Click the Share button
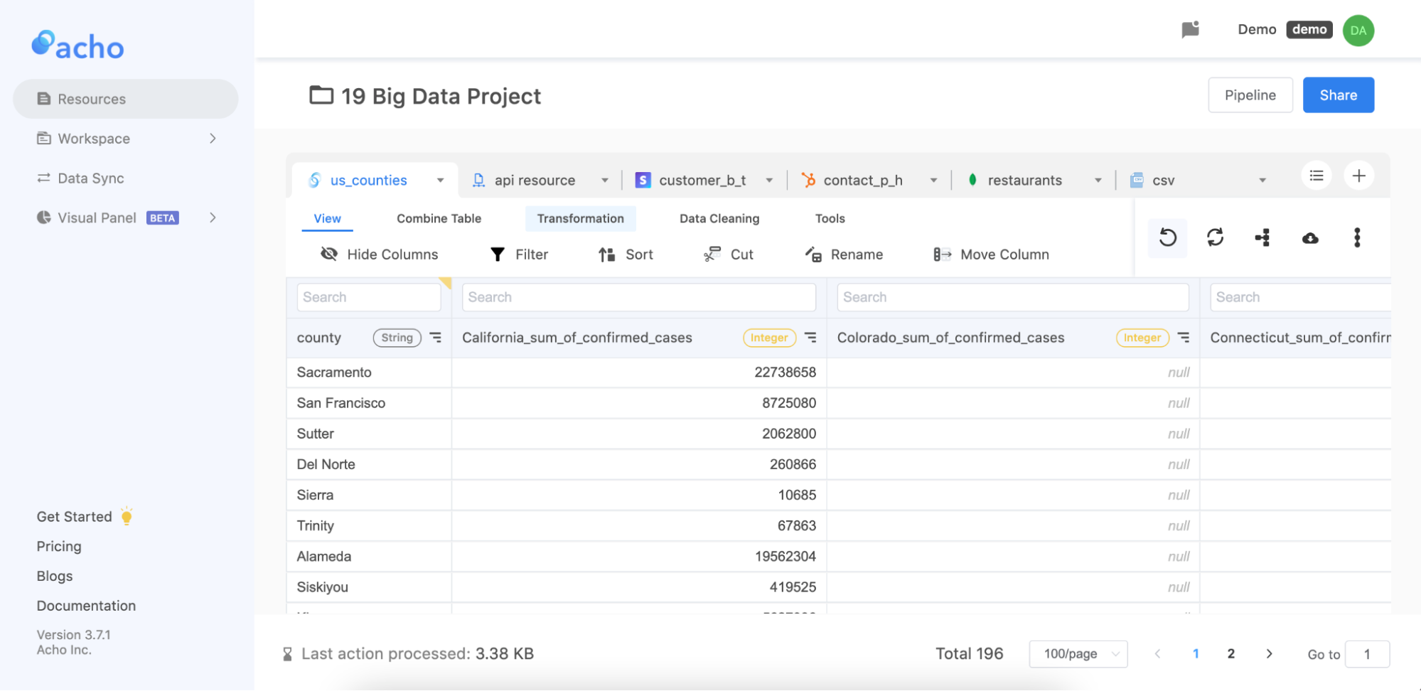The image size is (1421, 691). coord(1338,95)
